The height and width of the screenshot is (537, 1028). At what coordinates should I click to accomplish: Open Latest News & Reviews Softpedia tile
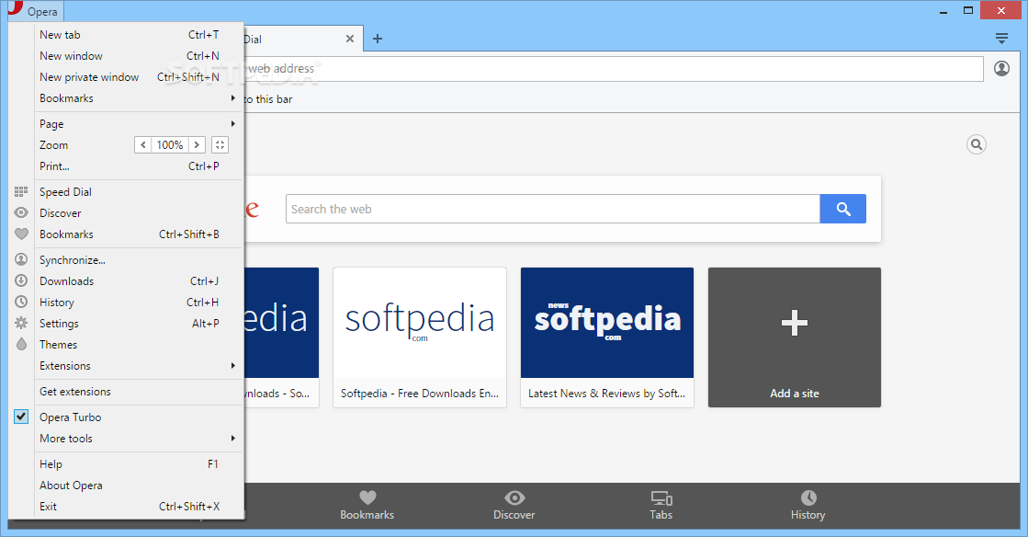607,337
